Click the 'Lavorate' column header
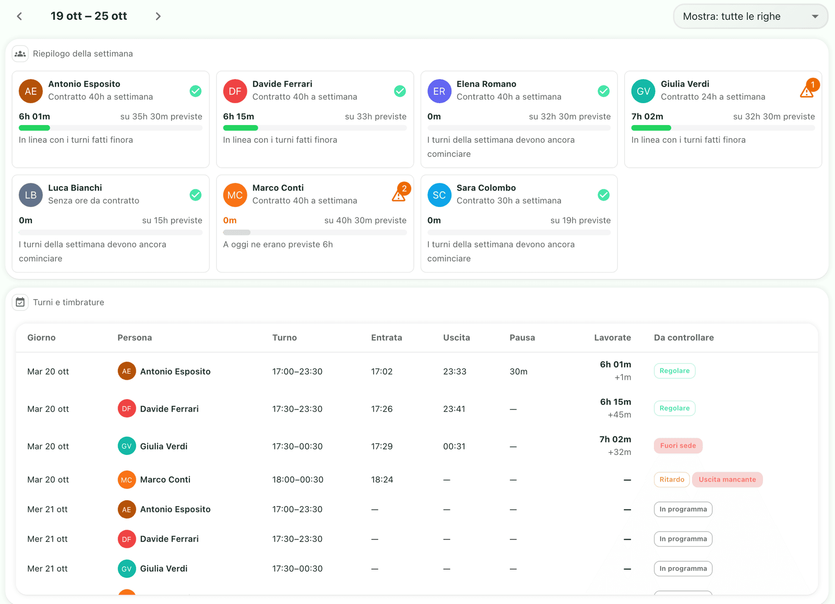 click(613, 338)
